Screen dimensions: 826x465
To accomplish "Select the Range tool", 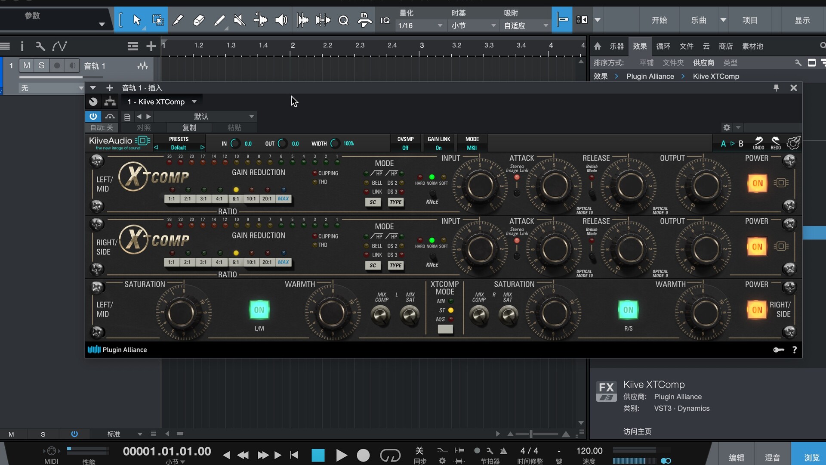I will click(x=157, y=20).
